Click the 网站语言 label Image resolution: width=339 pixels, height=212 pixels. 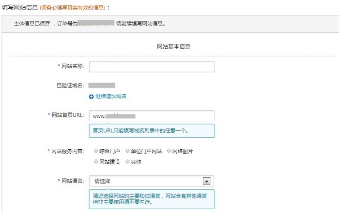pos(73,181)
